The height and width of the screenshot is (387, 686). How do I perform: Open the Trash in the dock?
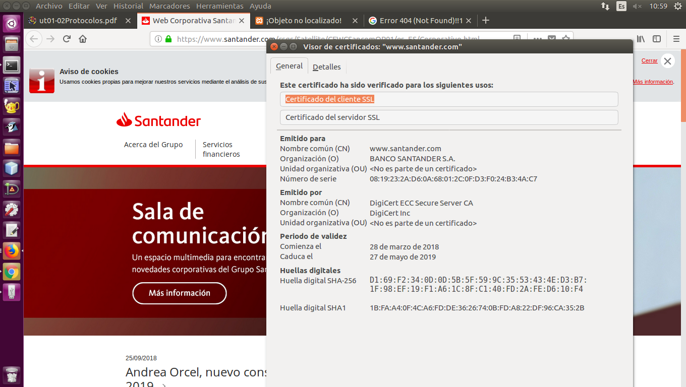(12, 375)
